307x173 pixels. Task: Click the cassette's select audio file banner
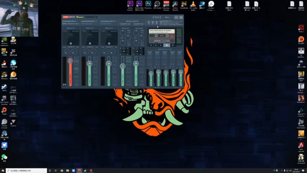pos(162,31)
